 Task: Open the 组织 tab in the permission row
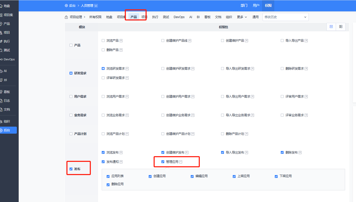point(229,17)
